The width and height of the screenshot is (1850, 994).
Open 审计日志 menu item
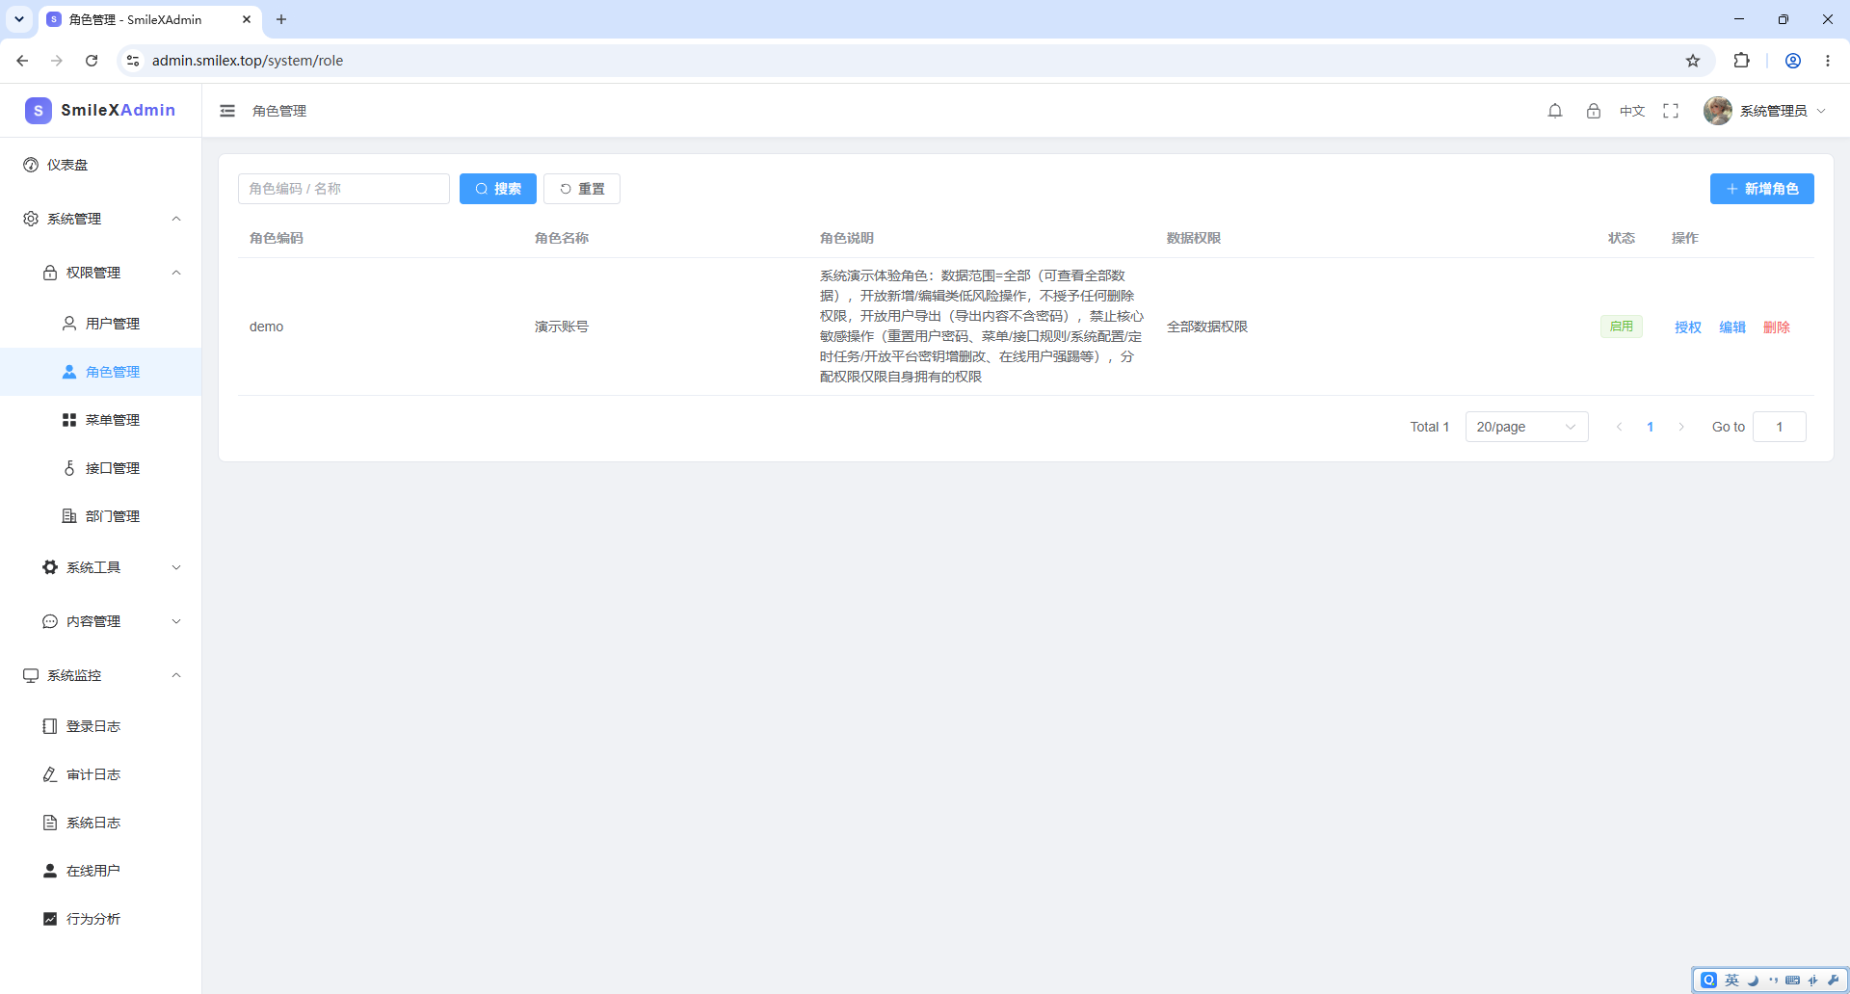101,774
